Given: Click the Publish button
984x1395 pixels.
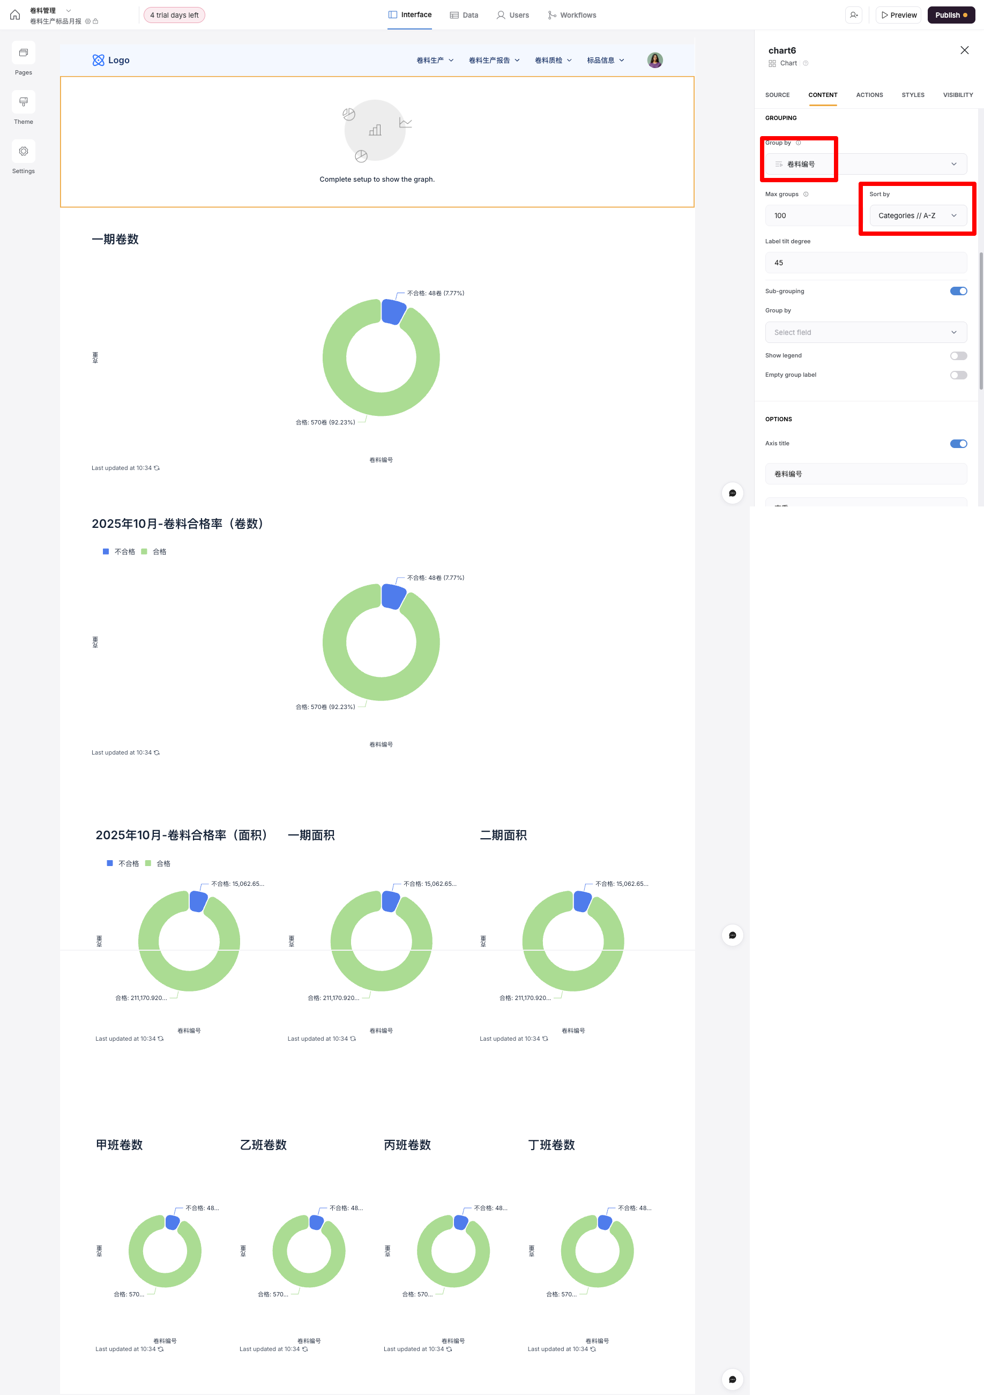Looking at the screenshot, I should click(951, 15).
